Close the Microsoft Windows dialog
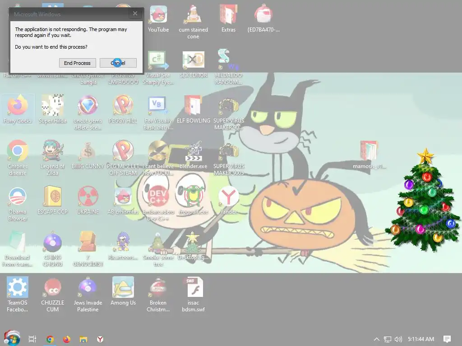This screenshot has width=462, height=346. [x=135, y=14]
